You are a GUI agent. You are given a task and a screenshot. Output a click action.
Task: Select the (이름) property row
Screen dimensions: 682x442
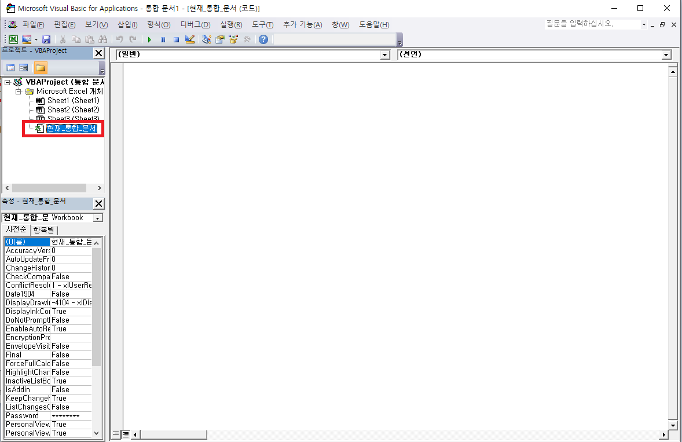click(48, 242)
